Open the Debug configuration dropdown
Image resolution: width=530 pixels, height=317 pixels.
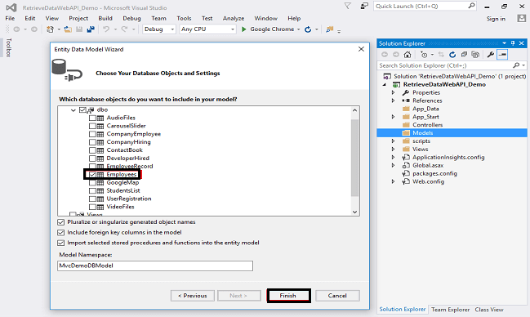(x=172, y=29)
